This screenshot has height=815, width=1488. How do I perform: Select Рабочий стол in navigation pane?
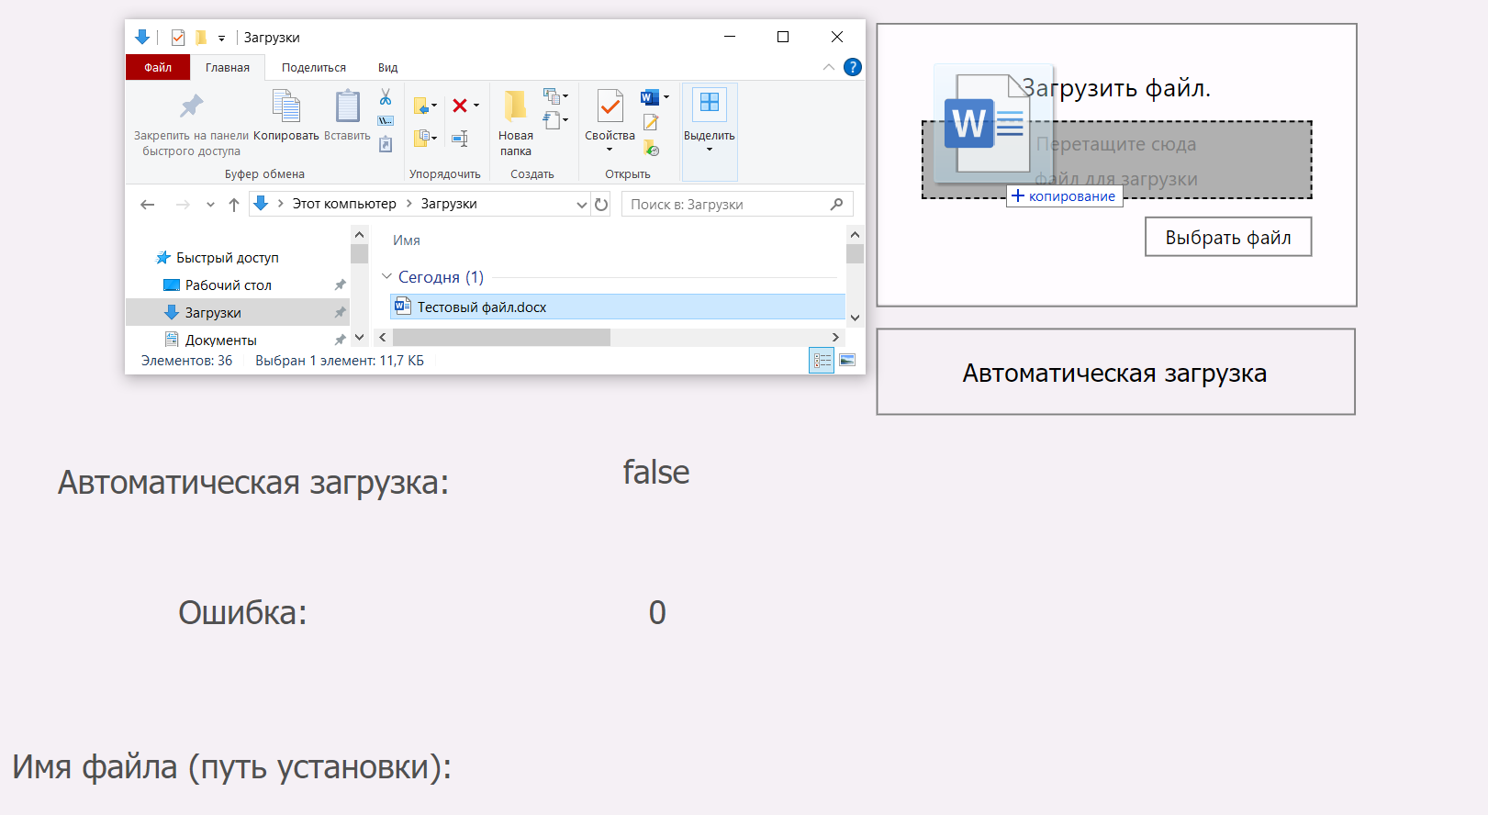click(x=229, y=285)
